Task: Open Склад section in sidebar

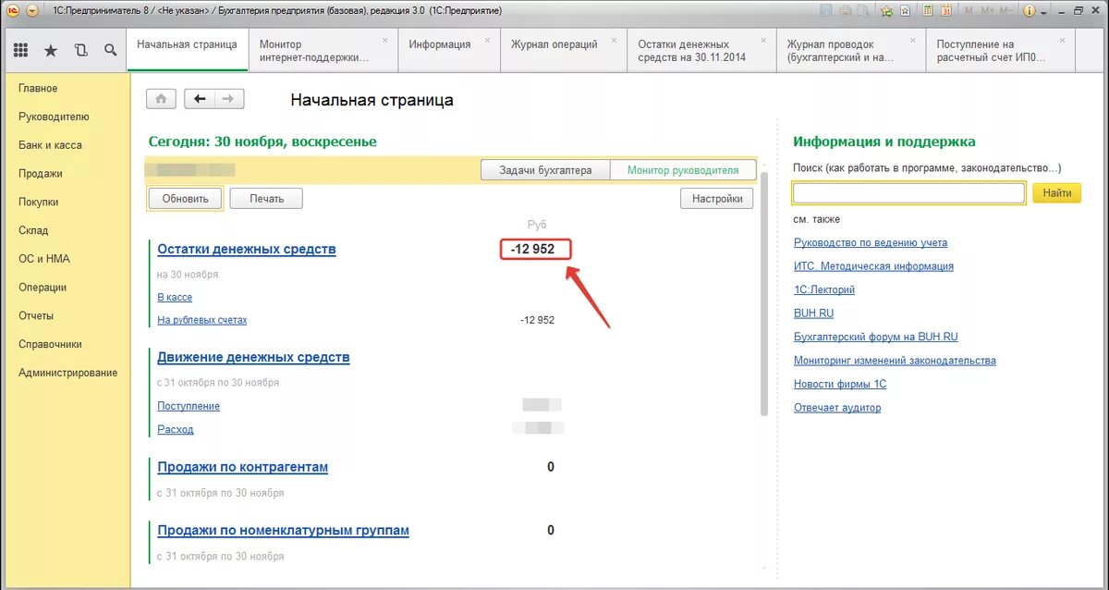Action: 33,230
